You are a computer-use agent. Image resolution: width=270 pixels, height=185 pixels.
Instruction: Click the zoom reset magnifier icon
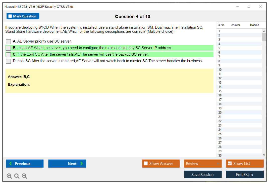(17, 176)
